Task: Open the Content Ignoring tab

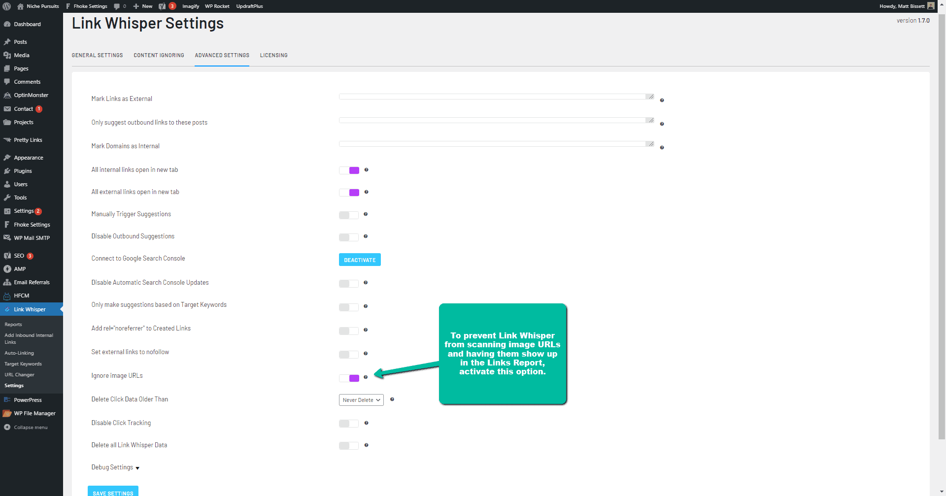Action: 159,55
